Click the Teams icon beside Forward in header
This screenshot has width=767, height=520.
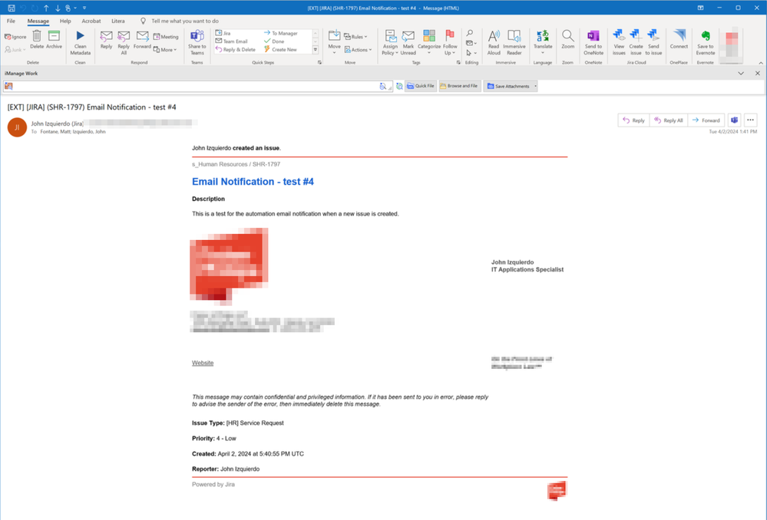[734, 120]
